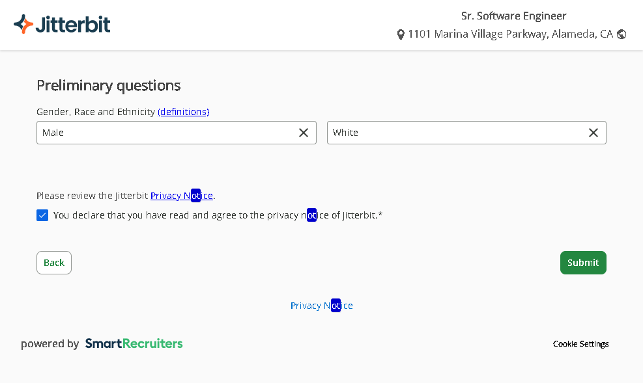
Task: Click the globe icon after Alameda, CA
Action: tap(622, 34)
